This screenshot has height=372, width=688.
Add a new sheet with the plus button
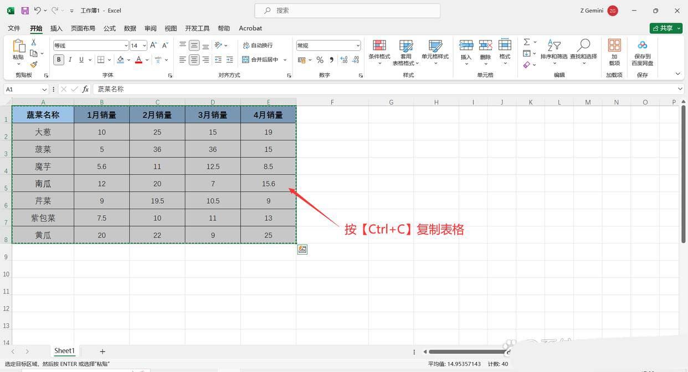point(102,352)
